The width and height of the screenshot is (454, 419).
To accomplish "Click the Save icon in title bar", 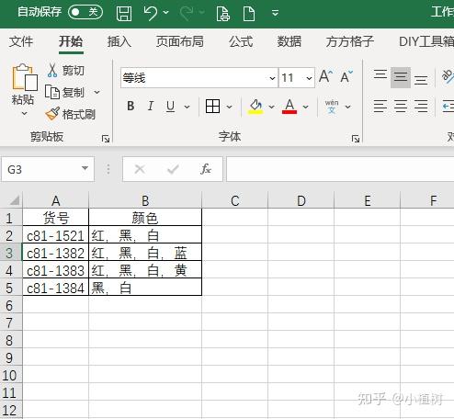I will 124,13.
